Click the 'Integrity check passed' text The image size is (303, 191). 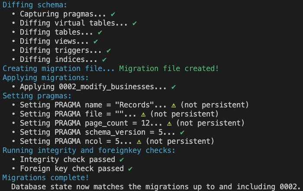click(x=68, y=159)
